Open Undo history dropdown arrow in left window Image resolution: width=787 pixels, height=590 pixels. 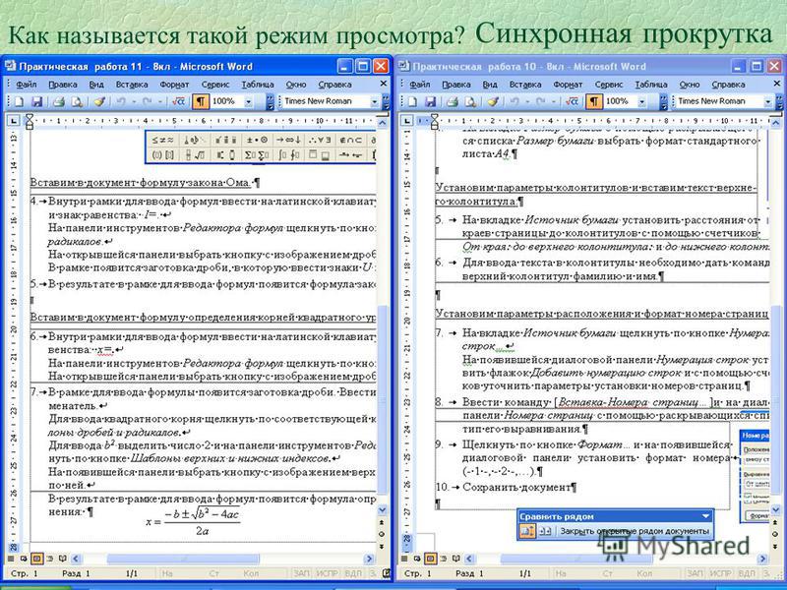tap(133, 102)
